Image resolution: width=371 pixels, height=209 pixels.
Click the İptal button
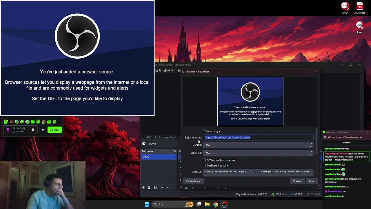[312, 181]
